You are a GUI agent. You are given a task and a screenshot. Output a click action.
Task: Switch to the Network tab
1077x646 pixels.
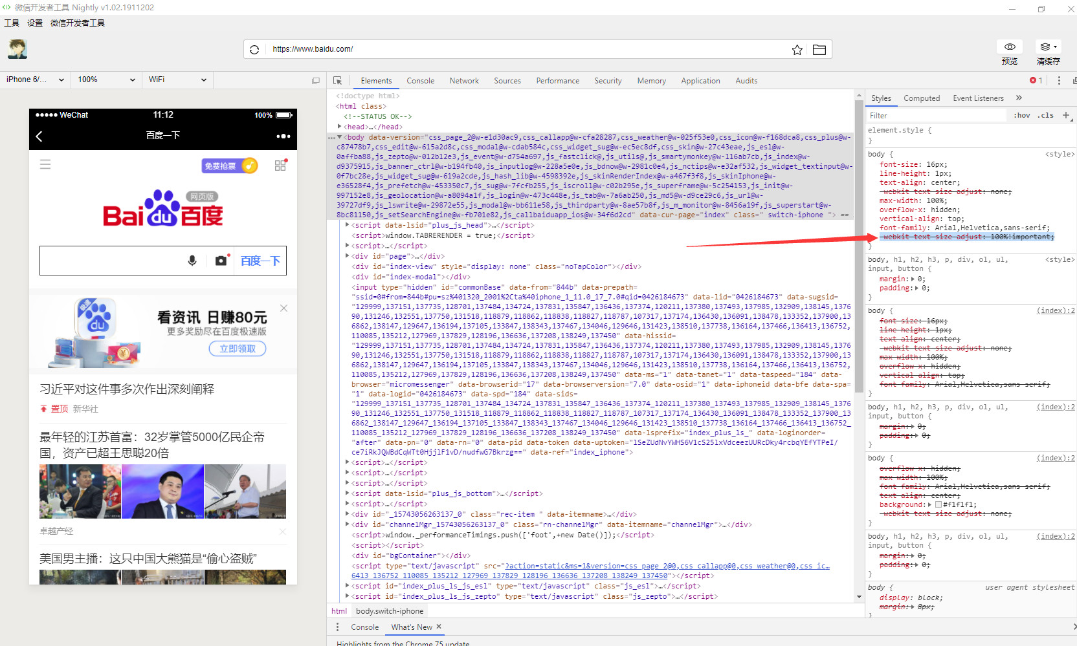click(x=464, y=81)
